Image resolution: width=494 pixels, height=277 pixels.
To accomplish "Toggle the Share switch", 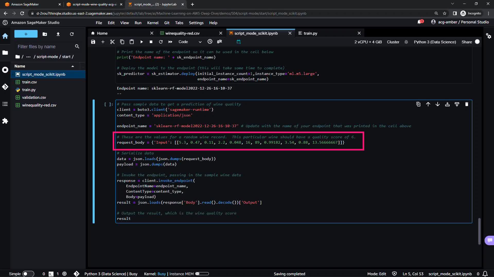I will pos(477,42).
